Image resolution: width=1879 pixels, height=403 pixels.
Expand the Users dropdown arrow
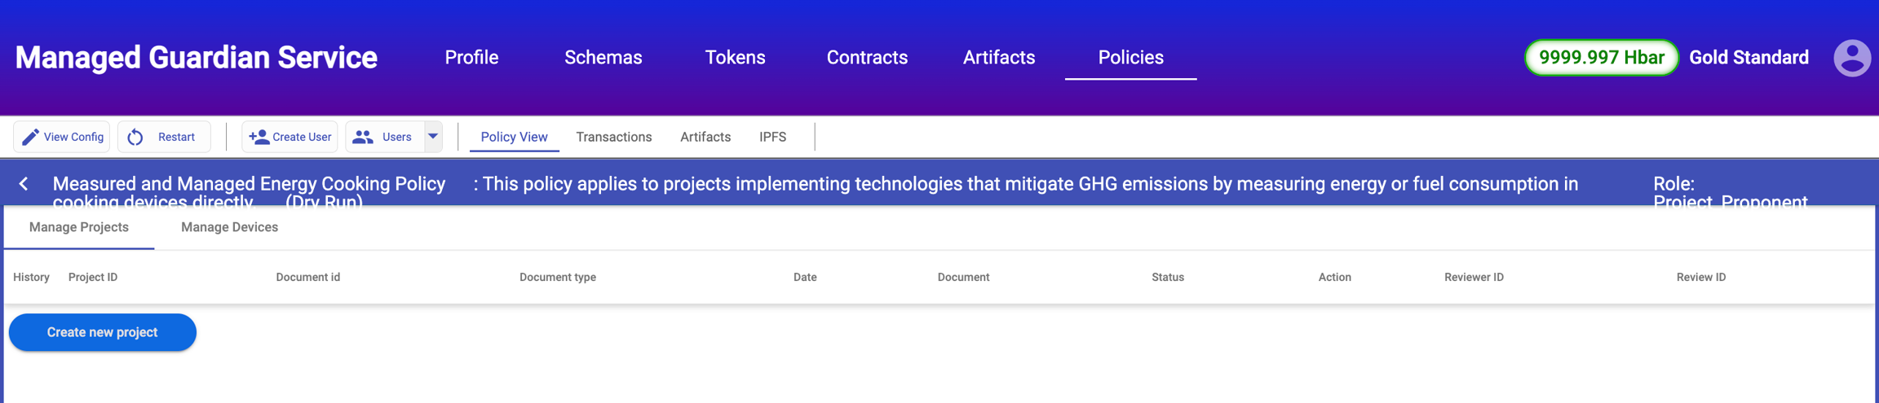coord(433,137)
